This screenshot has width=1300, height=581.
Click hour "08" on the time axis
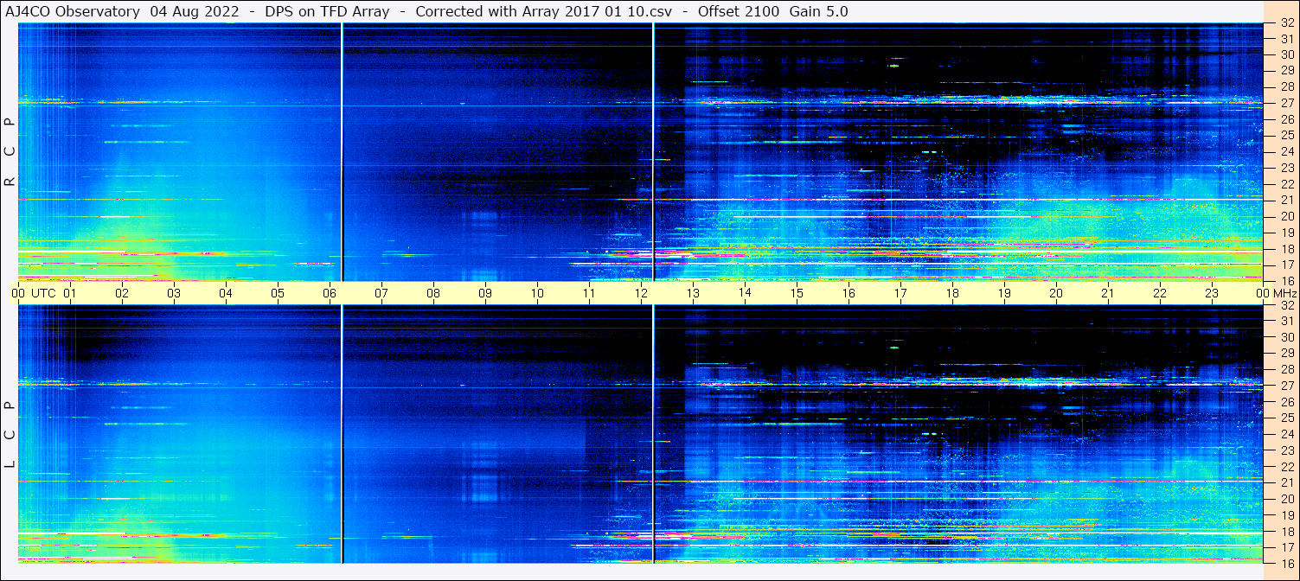coord(433,293)
